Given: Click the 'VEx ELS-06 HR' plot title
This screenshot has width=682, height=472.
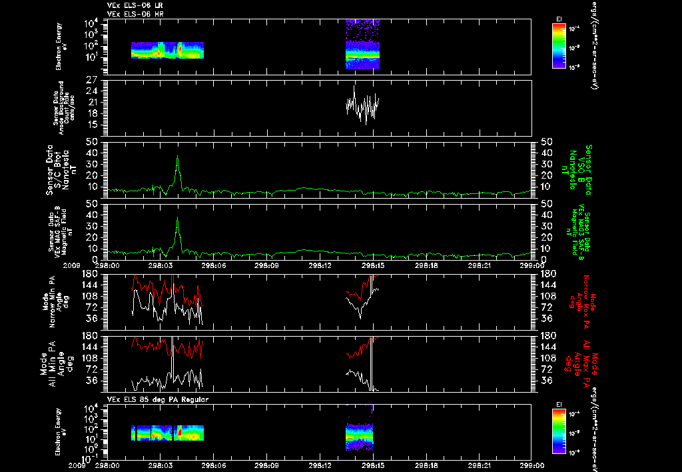Looking at the screenshot, I should pyautogui.click(x=135, y=14).
